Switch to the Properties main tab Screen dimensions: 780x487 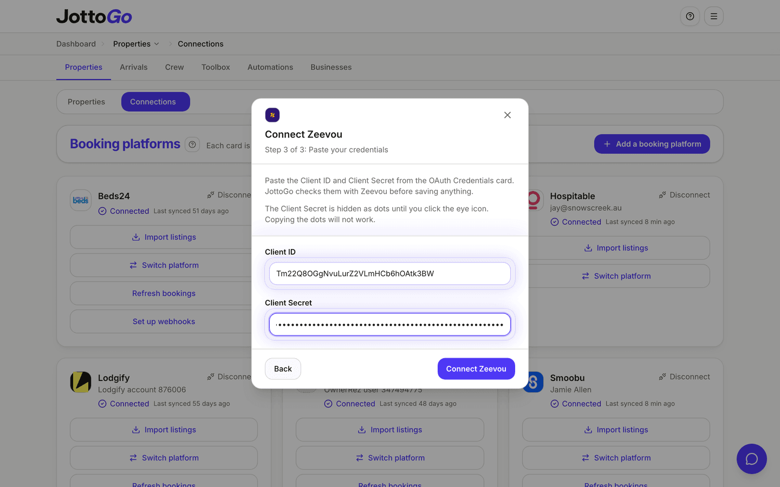pos(83,67)
